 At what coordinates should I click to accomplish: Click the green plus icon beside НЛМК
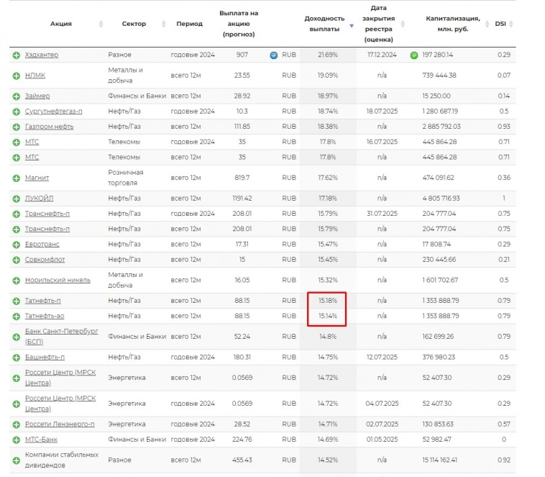pos(16,76)
